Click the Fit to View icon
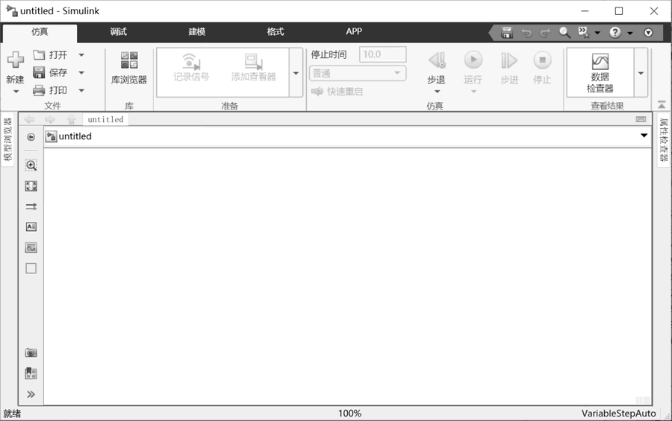Screen dimensions: 672x421 31,186
